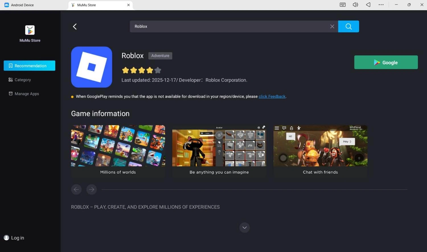The image size is (427, 252).
Task: Select the MuMu Store tab
Action: [x=87, y=5]
